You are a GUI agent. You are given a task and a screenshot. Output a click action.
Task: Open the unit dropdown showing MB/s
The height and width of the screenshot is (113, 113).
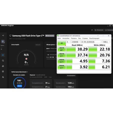coord(106,42)
